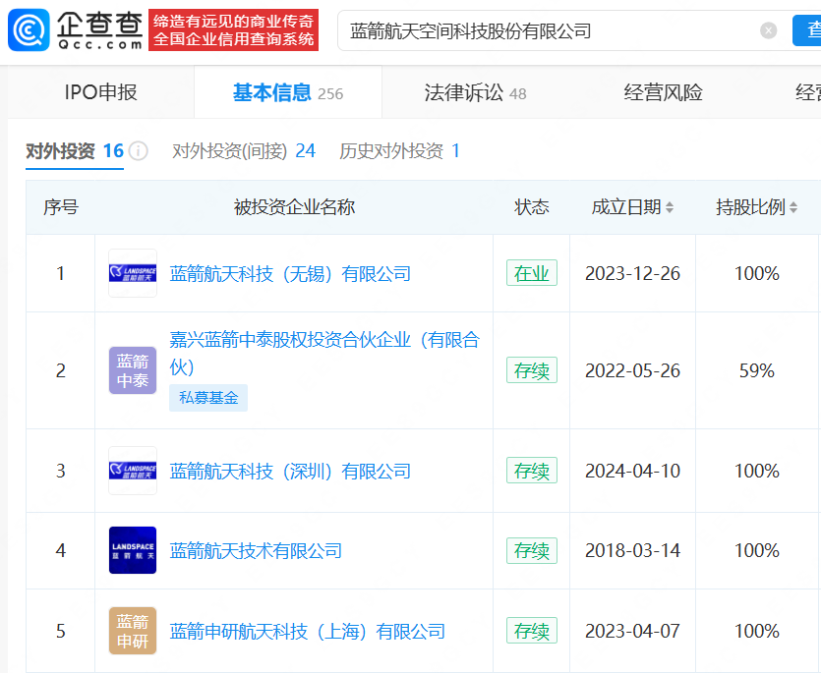Click the 存续 badge for 蓝箭申研航天科技
821x673 pixels.
pyautogui.click(x=532, y=631)
